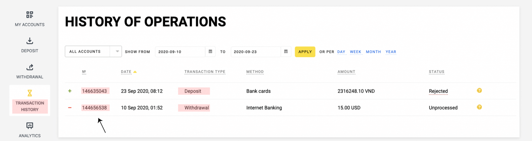Image resolution: width=532 pixels, height=141 pixels.
Task: Click help icon next to Rejected status
Action: point(479,90)
